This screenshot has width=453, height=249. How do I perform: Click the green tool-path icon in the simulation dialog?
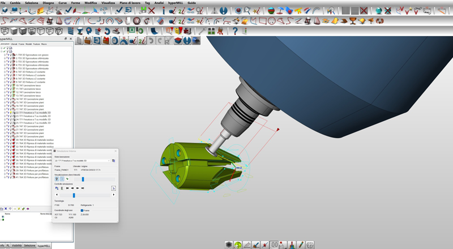tap(67, 179)
